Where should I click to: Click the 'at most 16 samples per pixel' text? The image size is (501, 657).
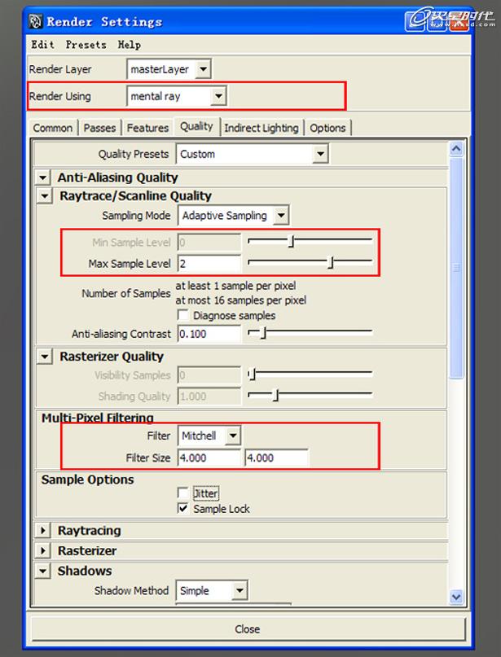click(241, 300)
